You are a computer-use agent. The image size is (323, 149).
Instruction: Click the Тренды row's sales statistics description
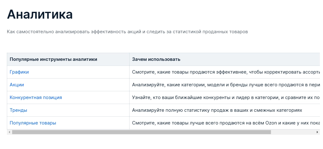217,110
